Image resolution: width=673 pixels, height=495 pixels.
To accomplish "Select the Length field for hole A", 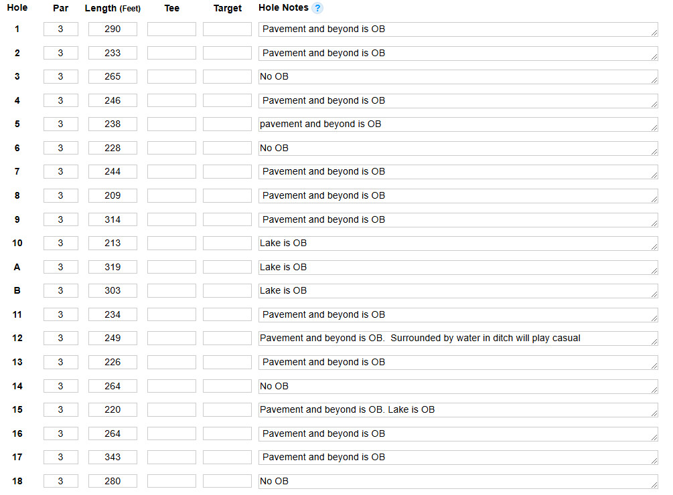I will [x=113, y=267].
